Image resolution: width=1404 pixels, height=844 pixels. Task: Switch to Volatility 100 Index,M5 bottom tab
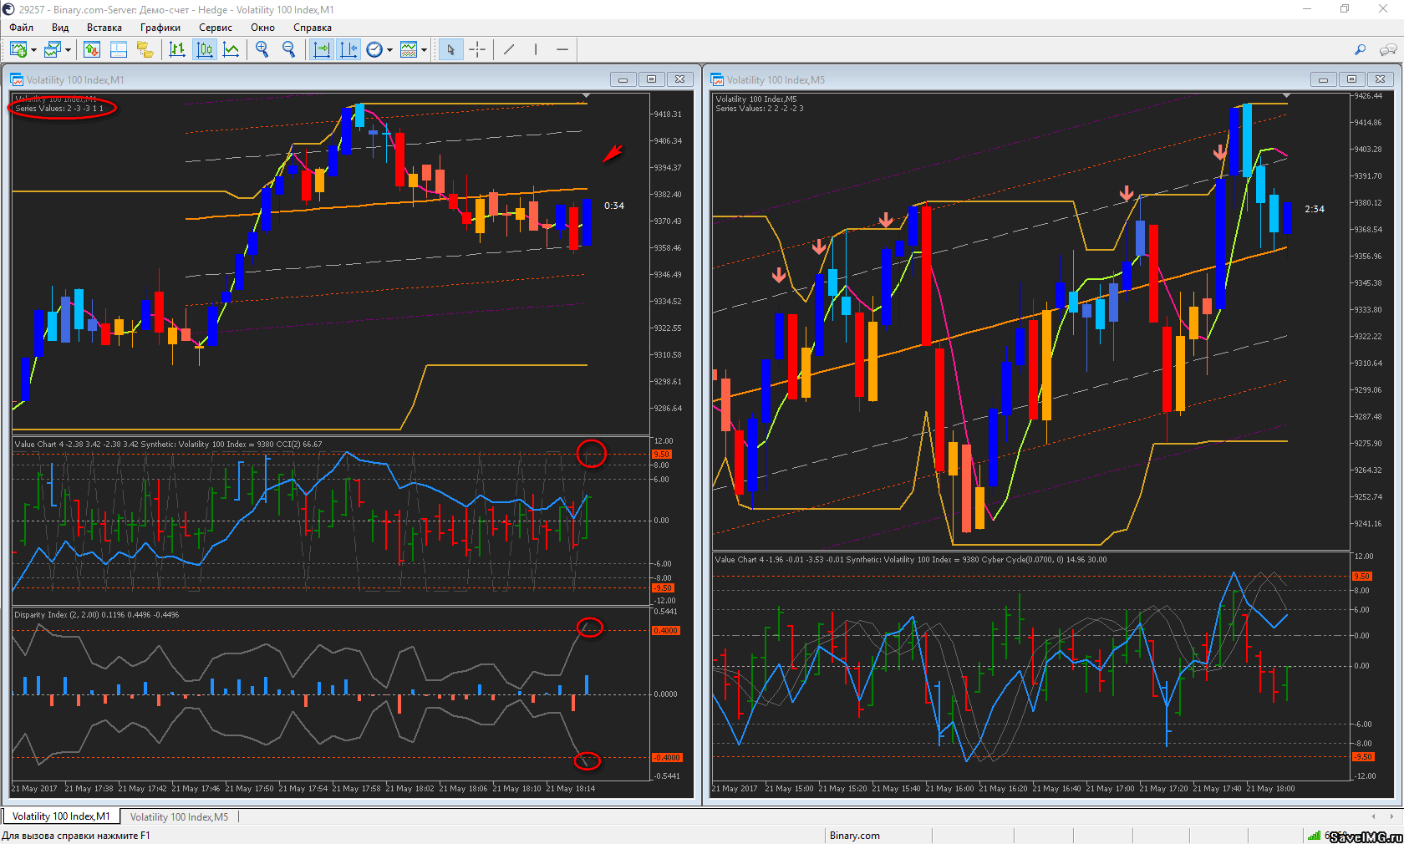(x=179, y=816)
